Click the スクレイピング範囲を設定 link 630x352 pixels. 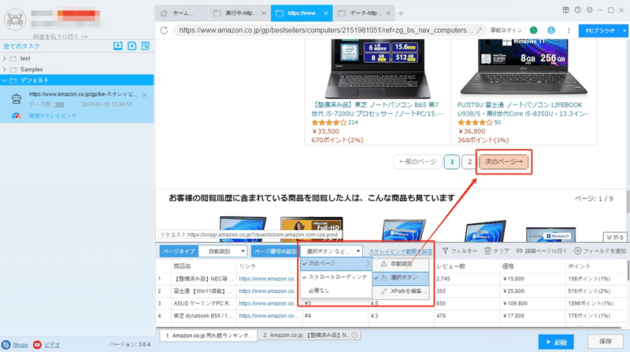tap(401, 251)
